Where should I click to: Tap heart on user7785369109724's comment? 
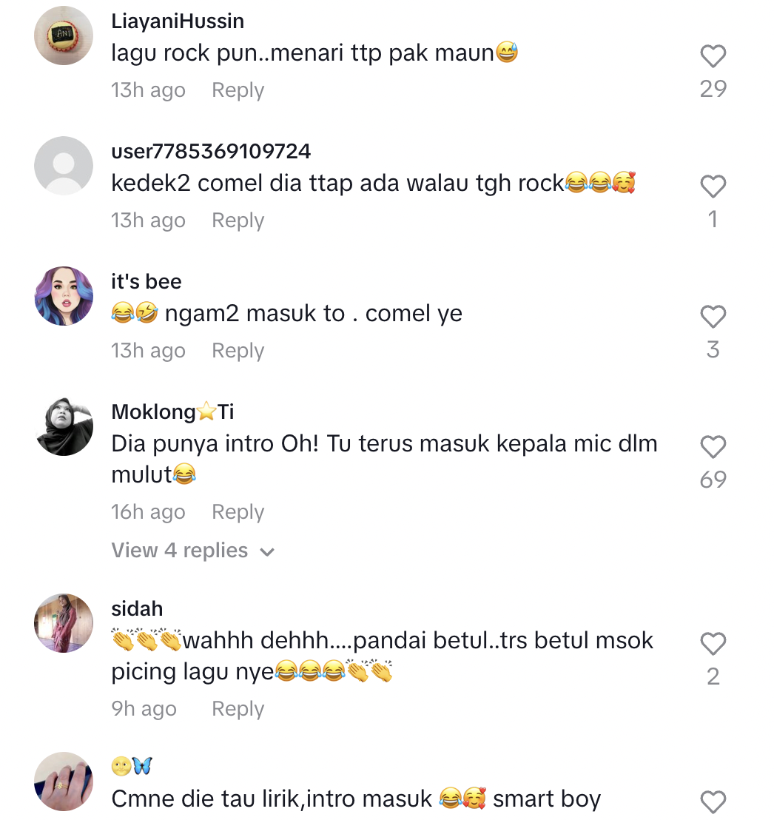pos(713,187)
